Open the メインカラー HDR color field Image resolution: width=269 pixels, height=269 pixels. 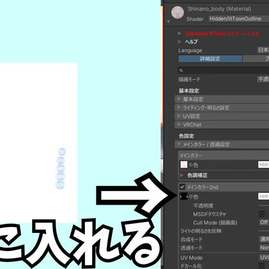(263, 165)
